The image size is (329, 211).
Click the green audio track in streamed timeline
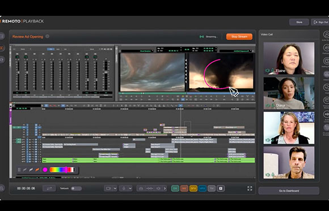[149, 160]
